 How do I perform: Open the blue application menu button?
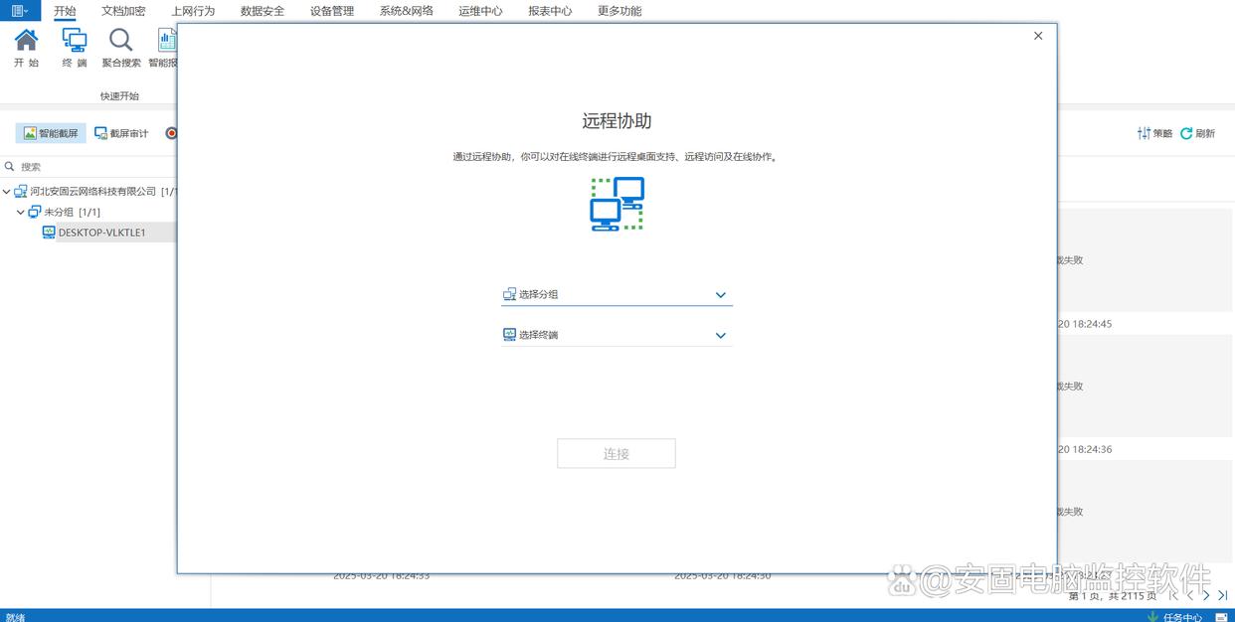pyautogui.click(x=20, y=11)
